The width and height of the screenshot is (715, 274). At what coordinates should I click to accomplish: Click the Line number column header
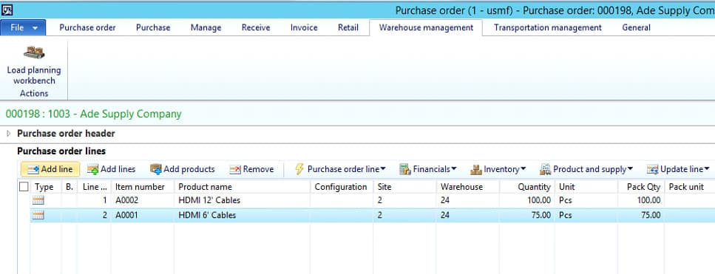point(95,187)
